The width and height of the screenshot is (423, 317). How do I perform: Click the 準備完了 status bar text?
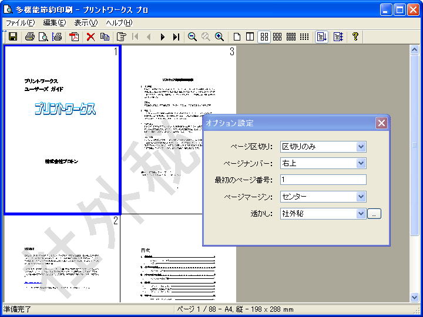pyautogui.click(x=17, y=309)
